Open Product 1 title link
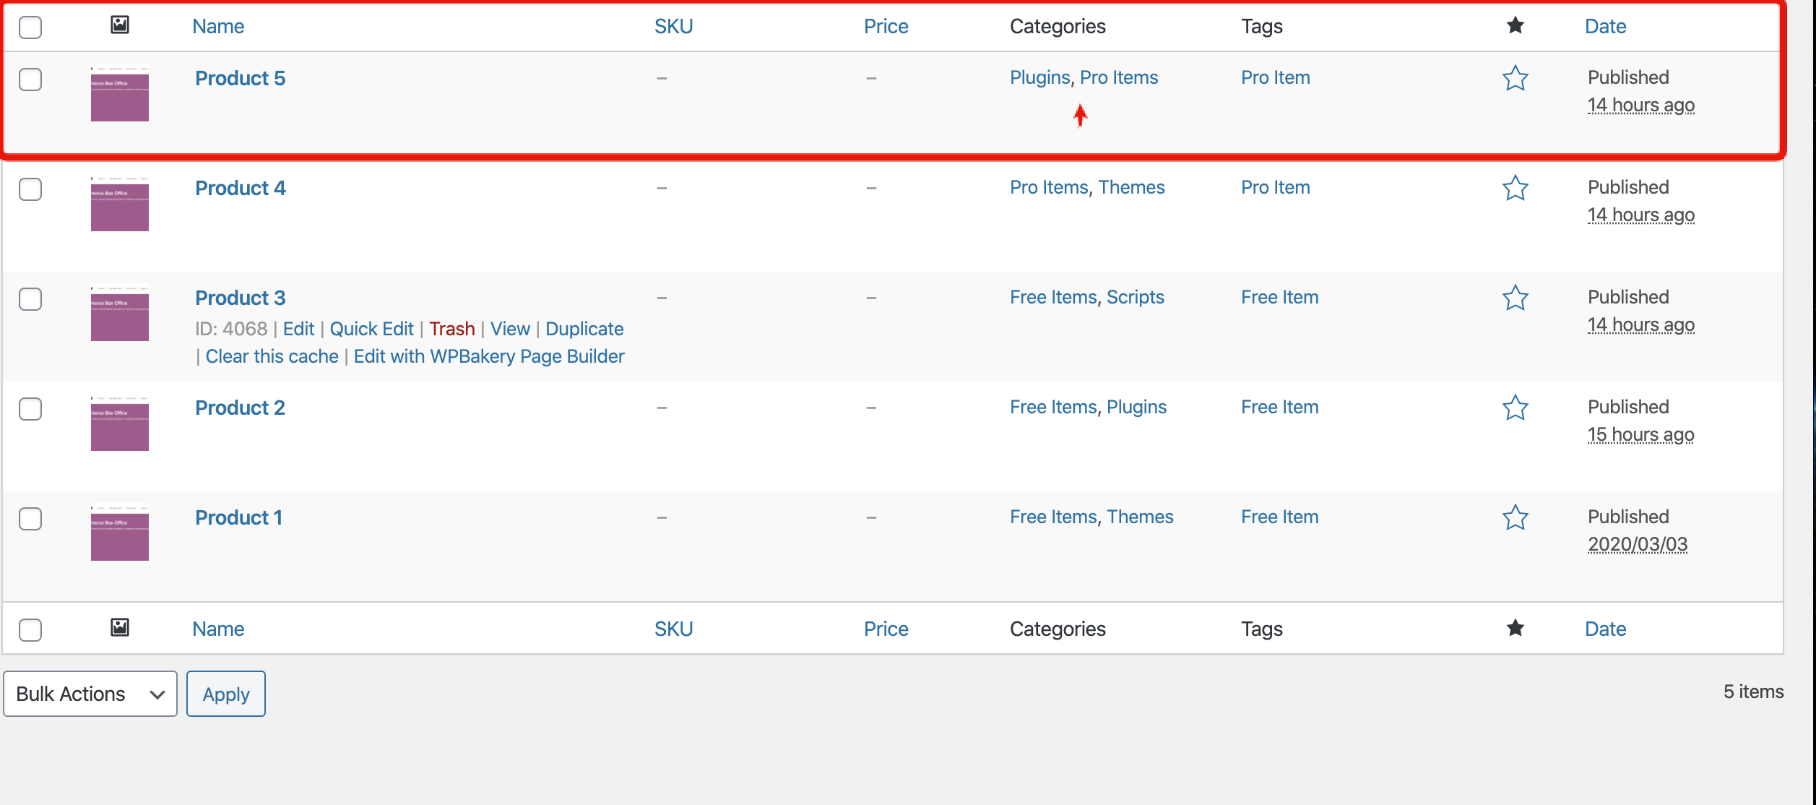 pyautogui.click(x=238, y=517)
